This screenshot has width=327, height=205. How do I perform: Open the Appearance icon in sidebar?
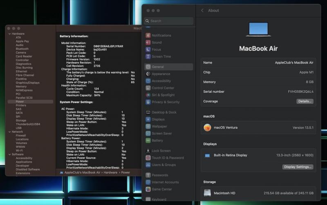tap(148, 74)
